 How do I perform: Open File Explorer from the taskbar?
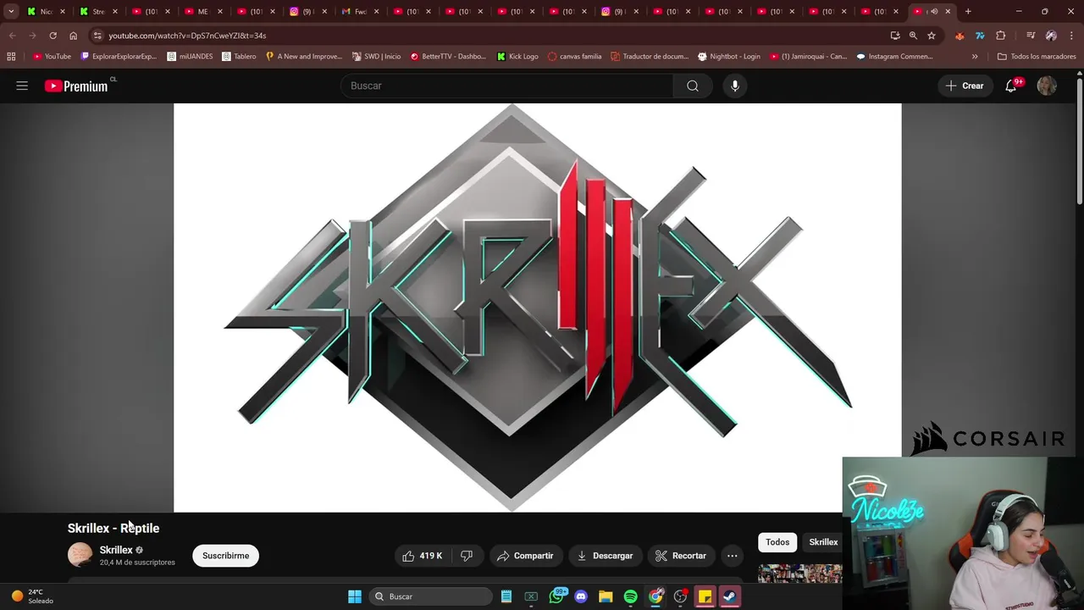[606, 596]
